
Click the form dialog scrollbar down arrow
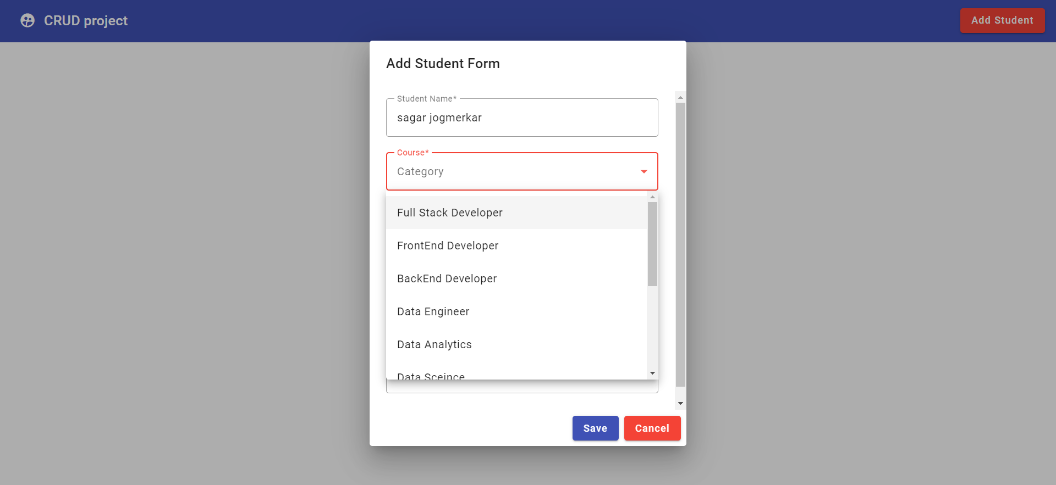click(680, 403)
